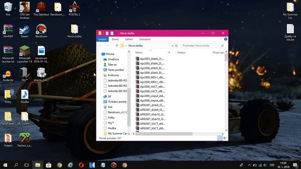
Task: Open Task View on the taskbar
Action: tap(26, 165)
